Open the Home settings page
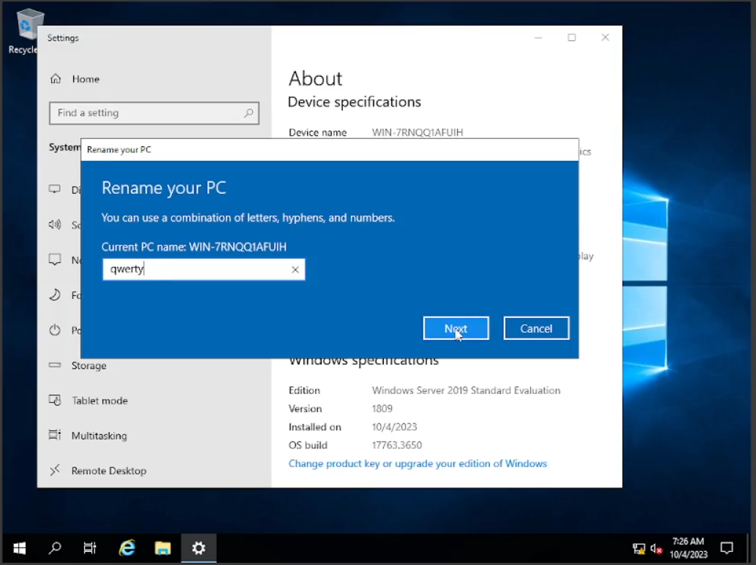The image size is (756, 565). pyautogui.click(x=85, y=79)
